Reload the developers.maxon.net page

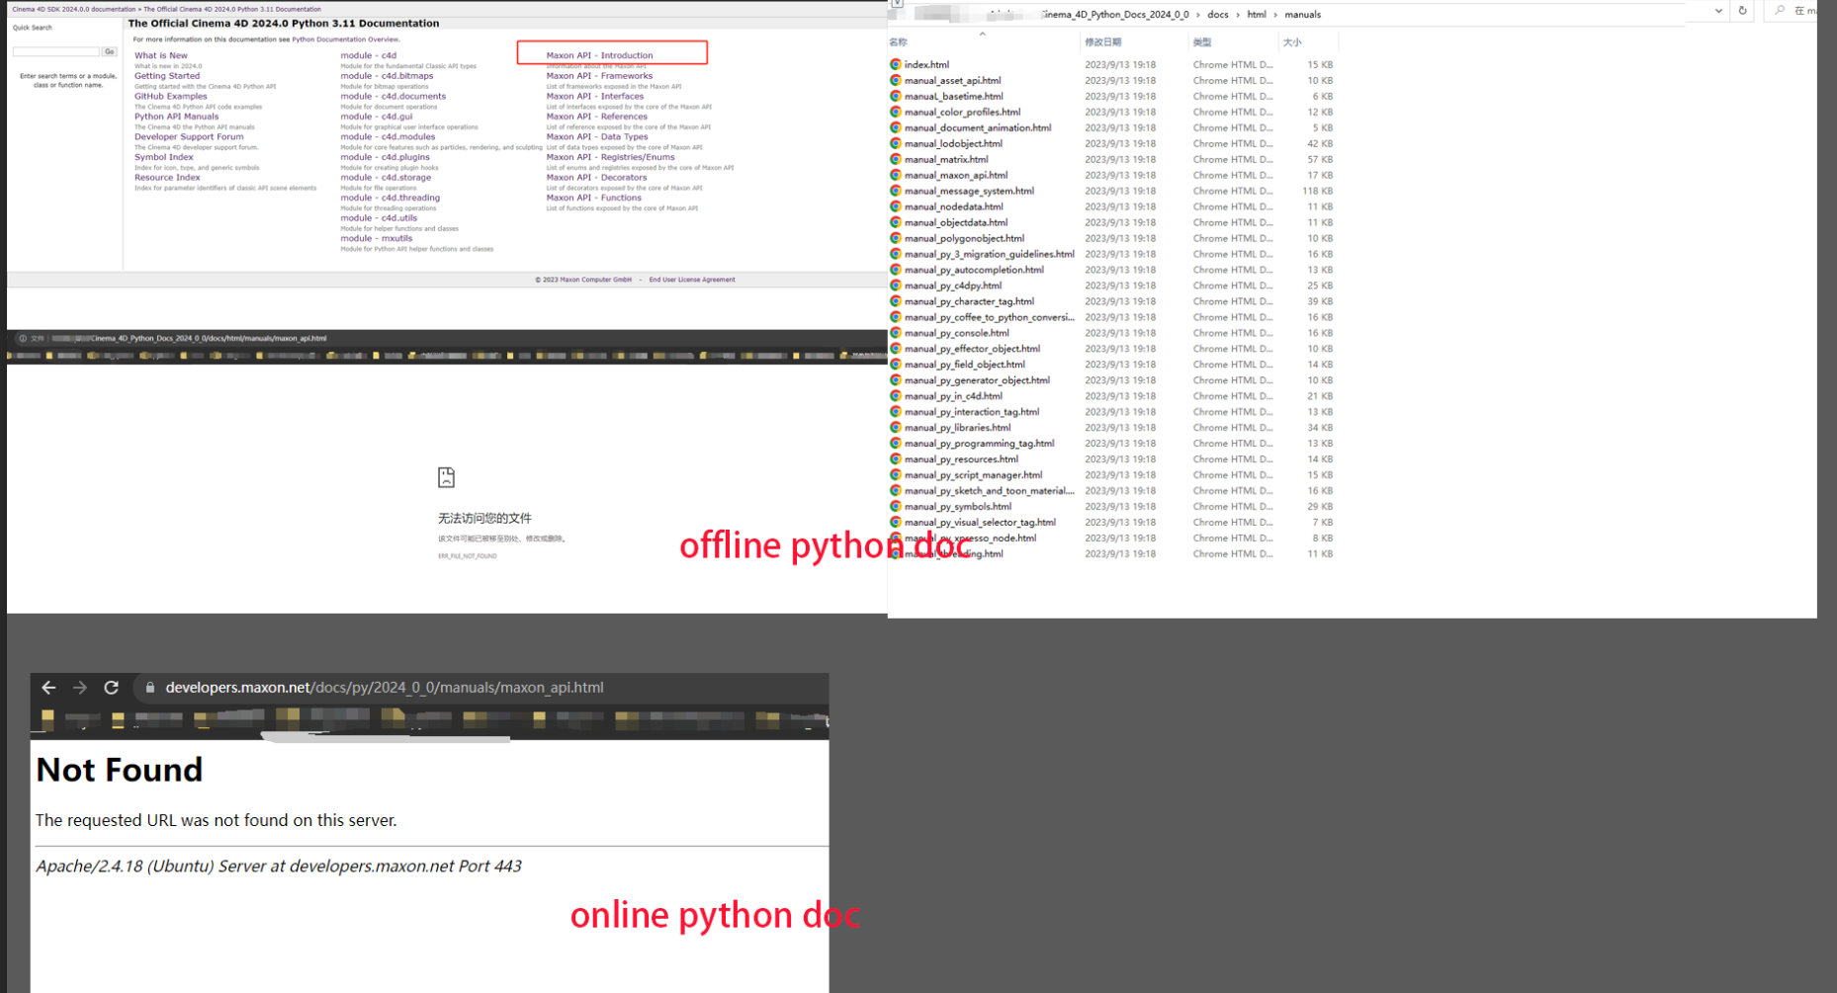(x=112, y=688)
